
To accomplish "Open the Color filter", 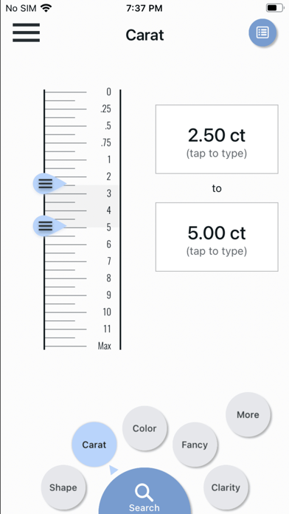I will (144, 428).
